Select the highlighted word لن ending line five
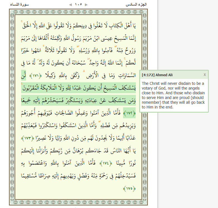 [x=23, y=75]
